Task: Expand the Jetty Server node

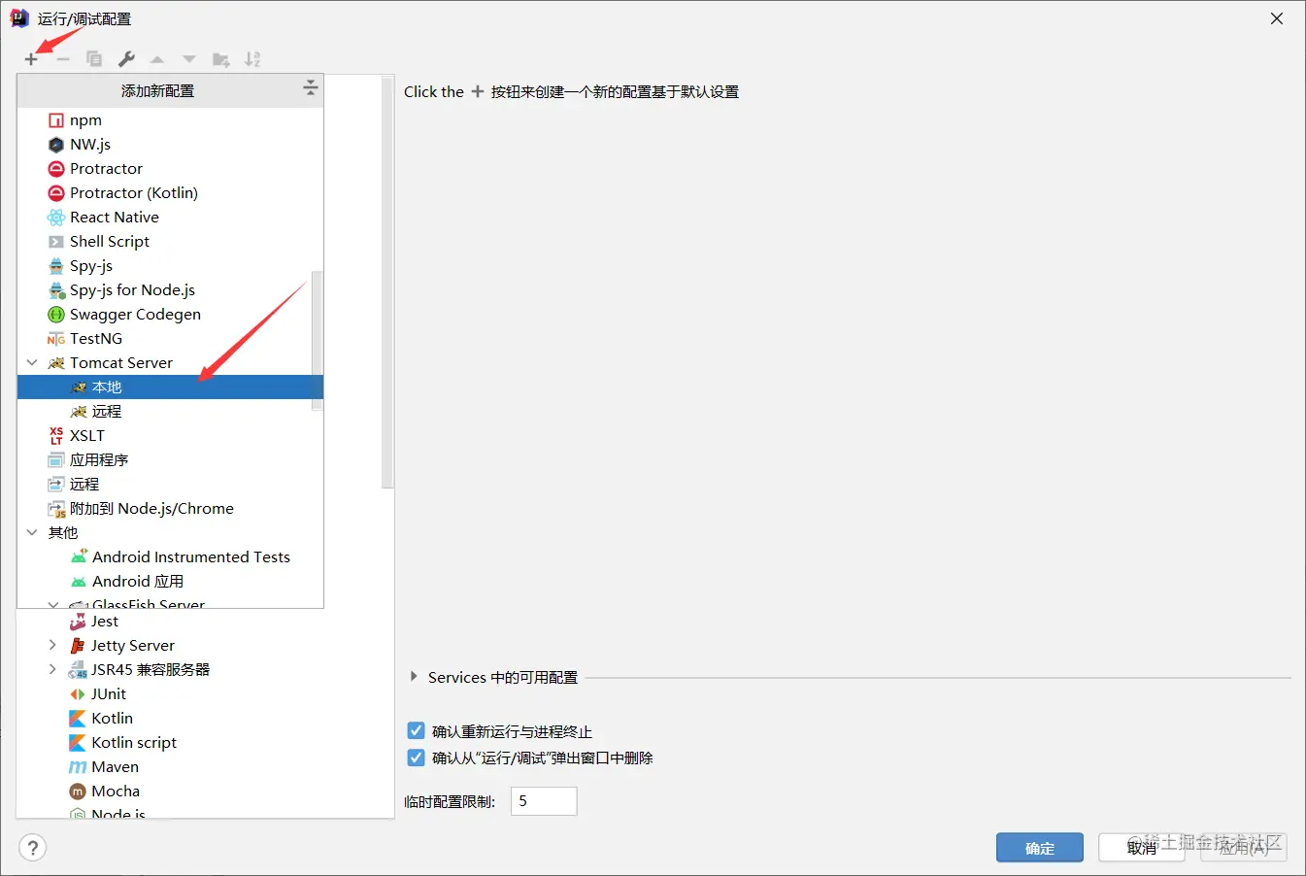Action: pos(52,645)
